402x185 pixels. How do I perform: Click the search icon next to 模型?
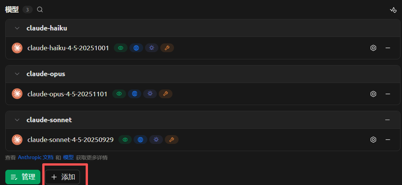click(x=40, y=10)
